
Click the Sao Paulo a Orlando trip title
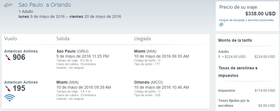click(45, 5)
